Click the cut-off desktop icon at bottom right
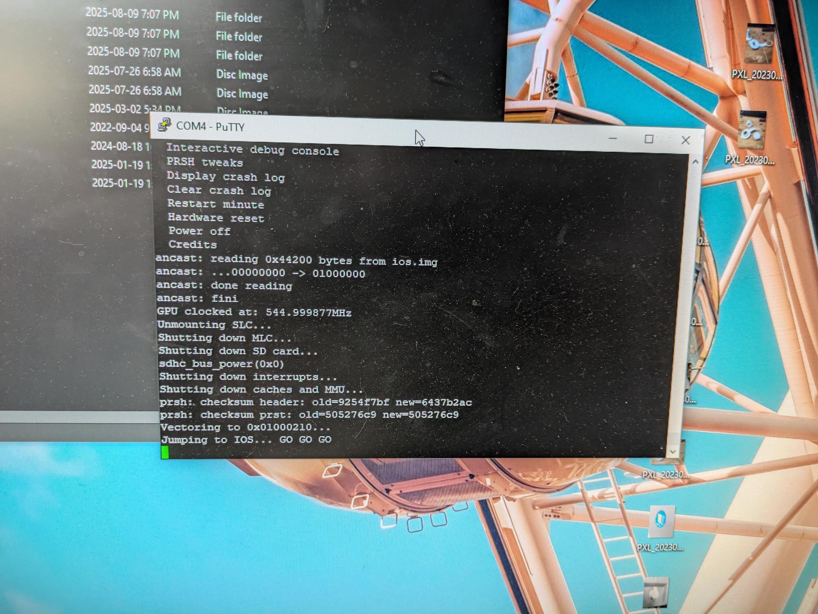 tap(655, 594)
